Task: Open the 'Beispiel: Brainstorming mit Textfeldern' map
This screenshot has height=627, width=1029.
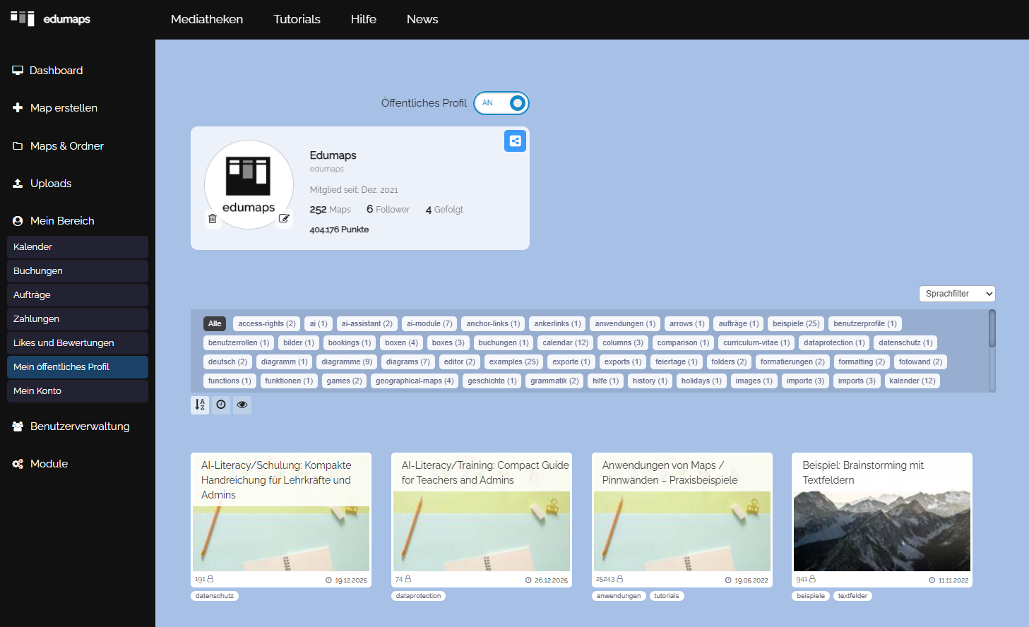Action: coord(881,530)
